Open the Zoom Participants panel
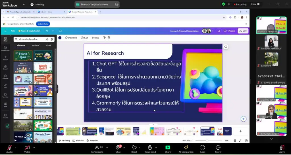 coord(97,149)
